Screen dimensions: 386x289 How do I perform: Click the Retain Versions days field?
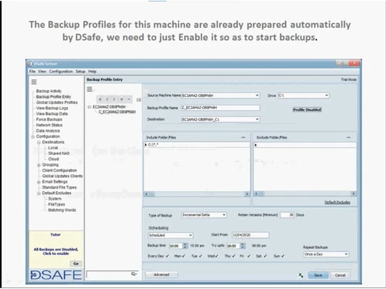pyautogui.click(x=287, y=215)
